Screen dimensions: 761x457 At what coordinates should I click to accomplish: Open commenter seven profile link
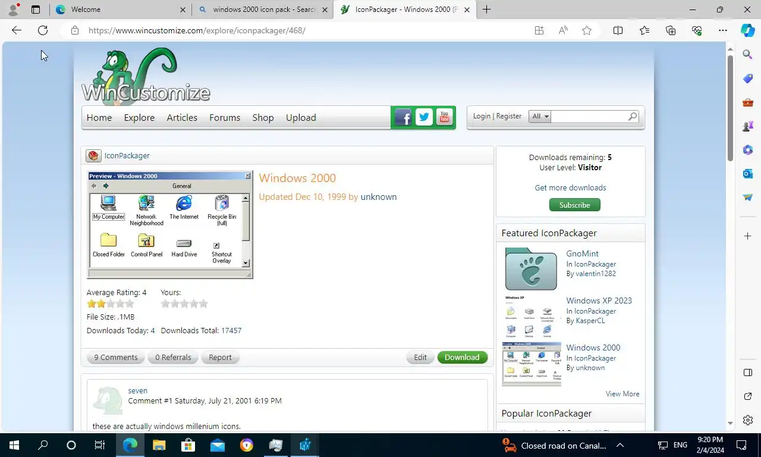[137, 390]
